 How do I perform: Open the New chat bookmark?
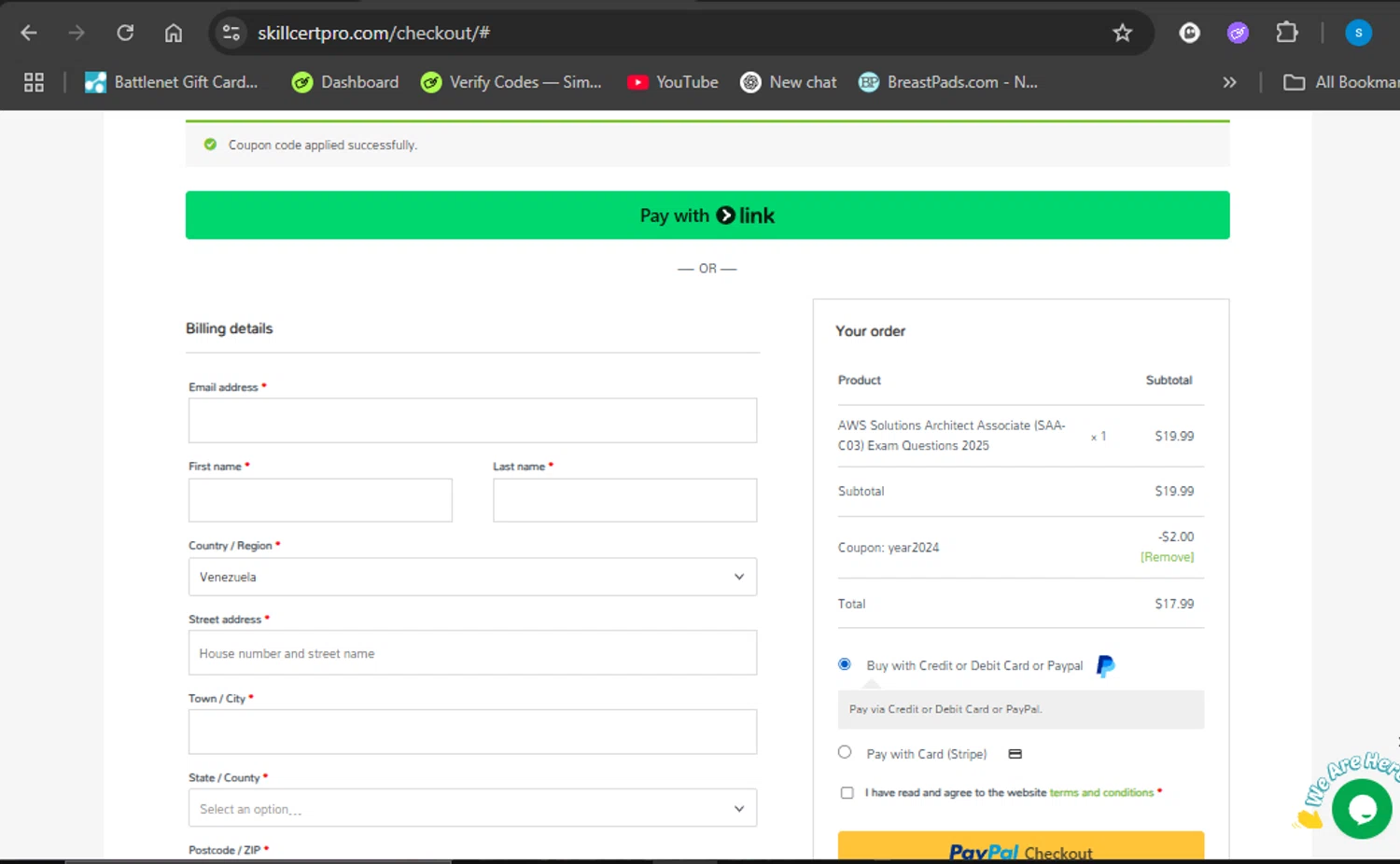coord(789,82)
